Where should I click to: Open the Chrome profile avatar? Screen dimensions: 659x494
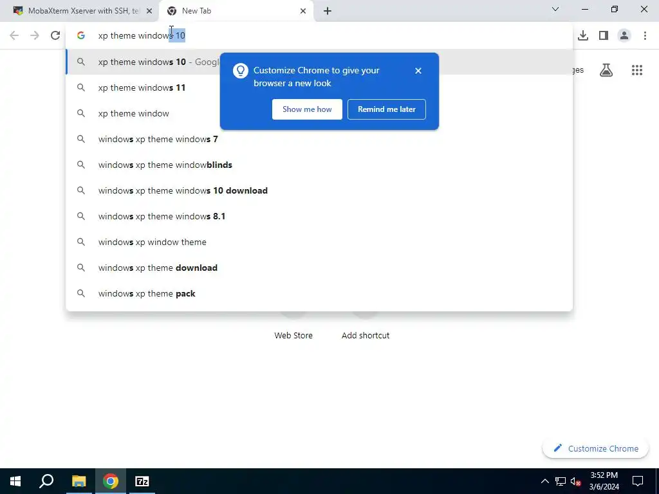(624, 35)
